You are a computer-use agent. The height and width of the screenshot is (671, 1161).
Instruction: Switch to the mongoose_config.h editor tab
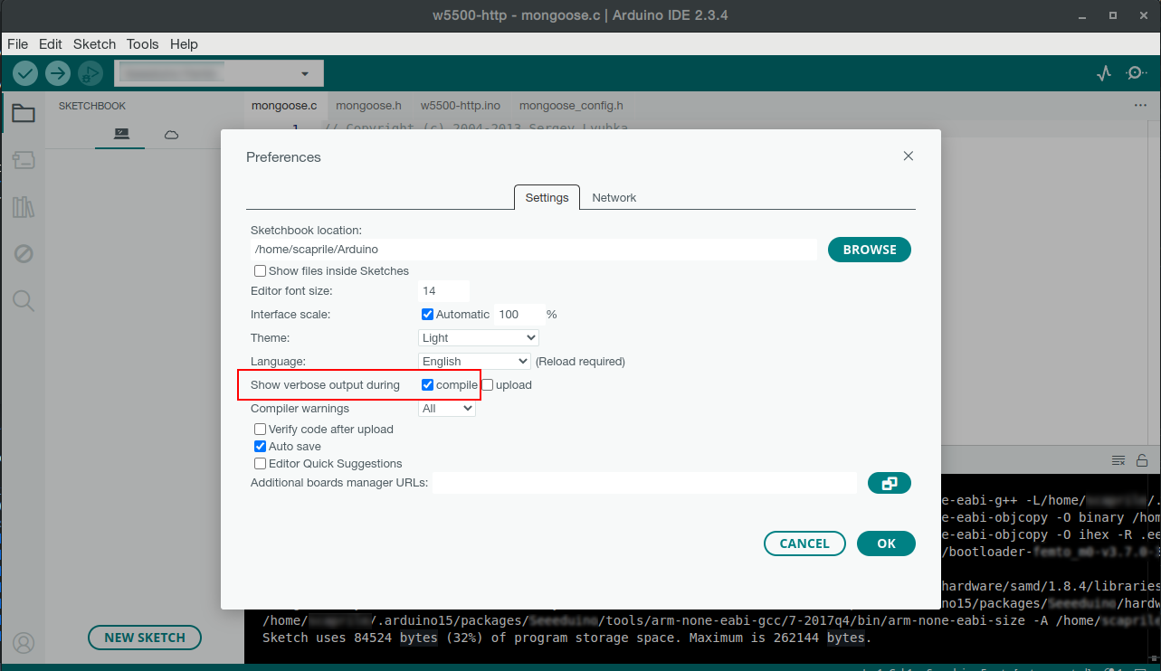(571, 106)
